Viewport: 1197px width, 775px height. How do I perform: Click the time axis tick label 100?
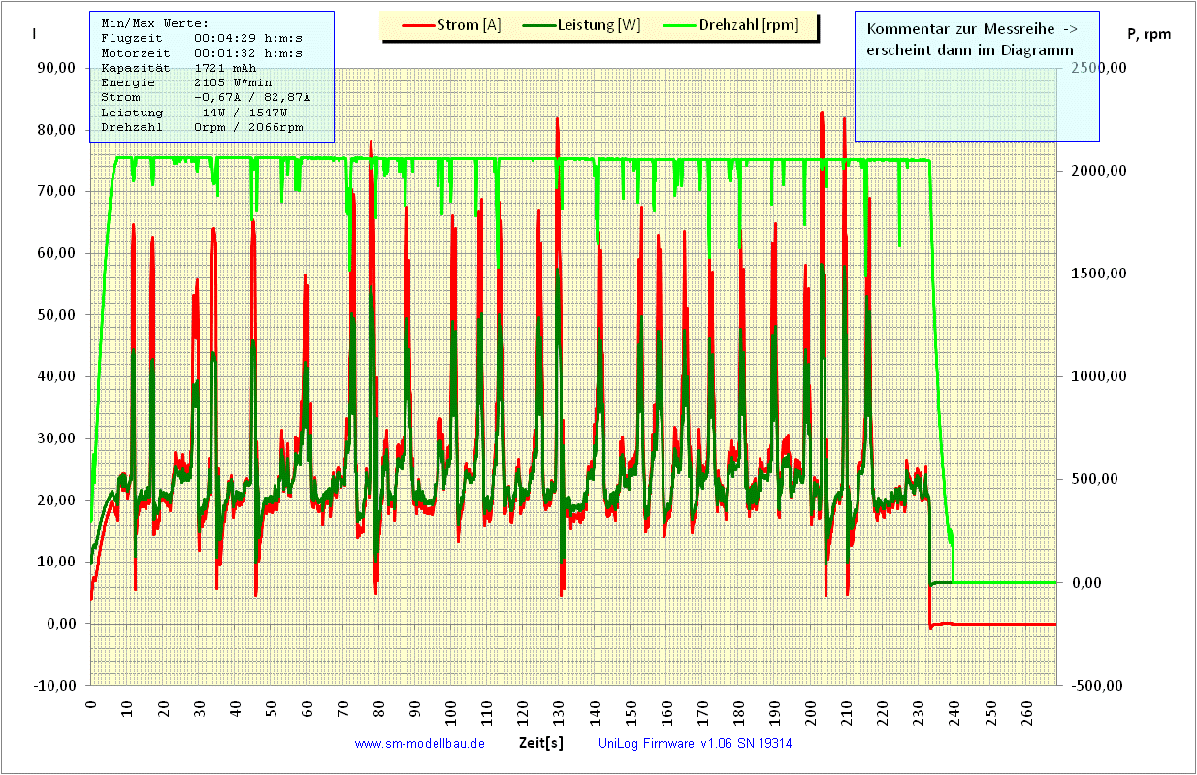click(451, 715)
